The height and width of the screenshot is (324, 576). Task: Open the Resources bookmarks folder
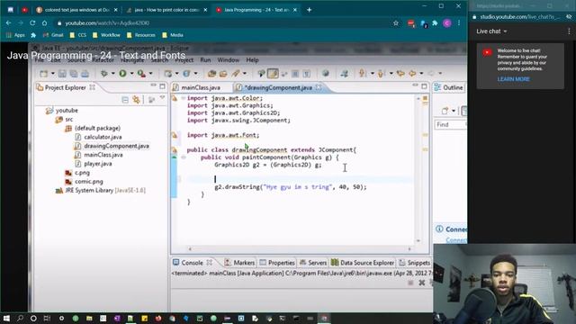tap(141, 35)
